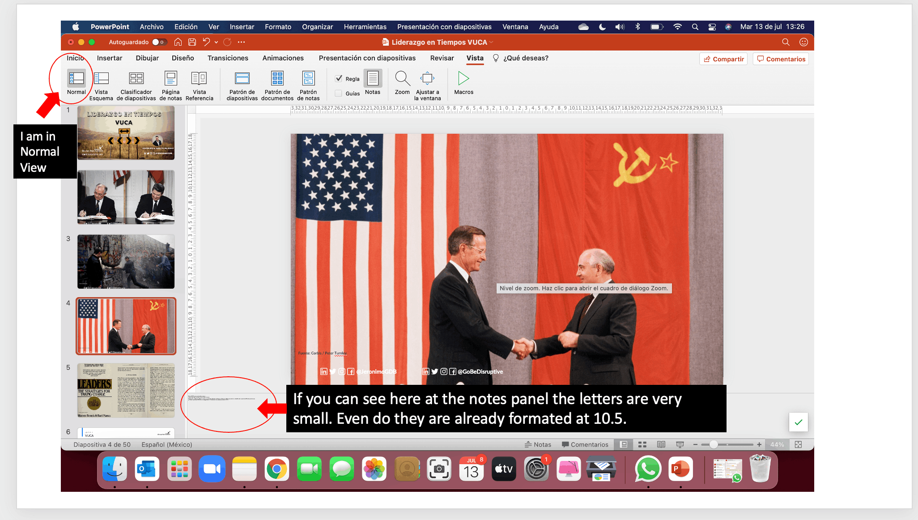Select slide 3 Berlin wall thumbnail

[x=126, y=261]
